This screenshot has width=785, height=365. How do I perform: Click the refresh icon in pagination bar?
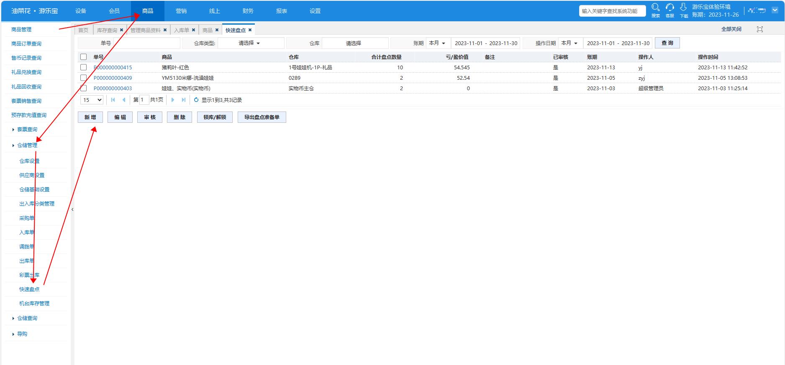[196, 100]
